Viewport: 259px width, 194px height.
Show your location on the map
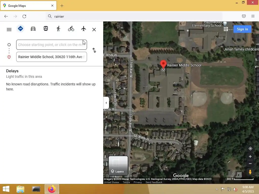[x=250, y=149]
